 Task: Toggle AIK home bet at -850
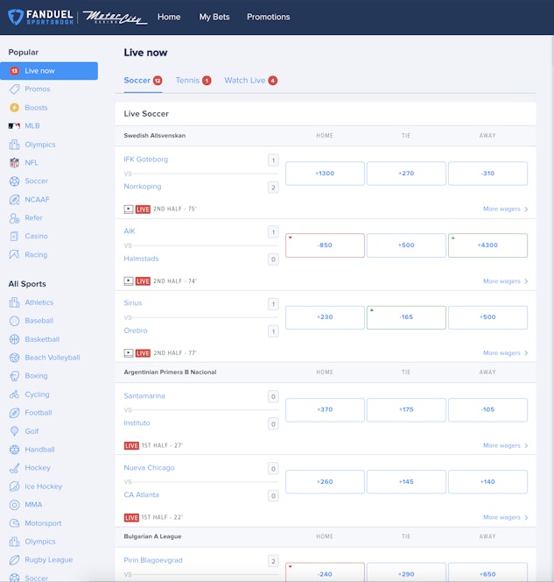tap(325, 245)
